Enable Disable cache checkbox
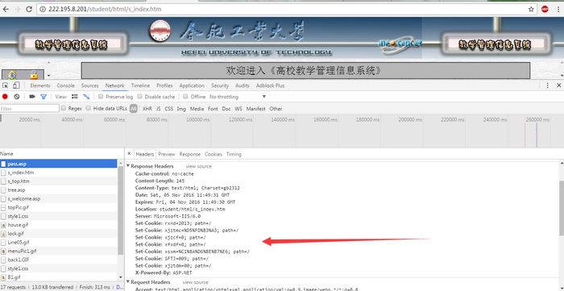Image resolution: width=564 pixels, height=291 pixels. click(x=141, y=97)
